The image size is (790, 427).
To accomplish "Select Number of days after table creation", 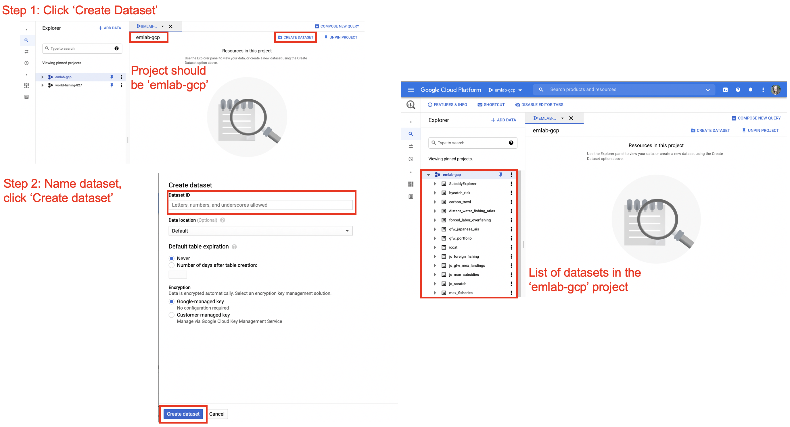I will click(172, 265).
